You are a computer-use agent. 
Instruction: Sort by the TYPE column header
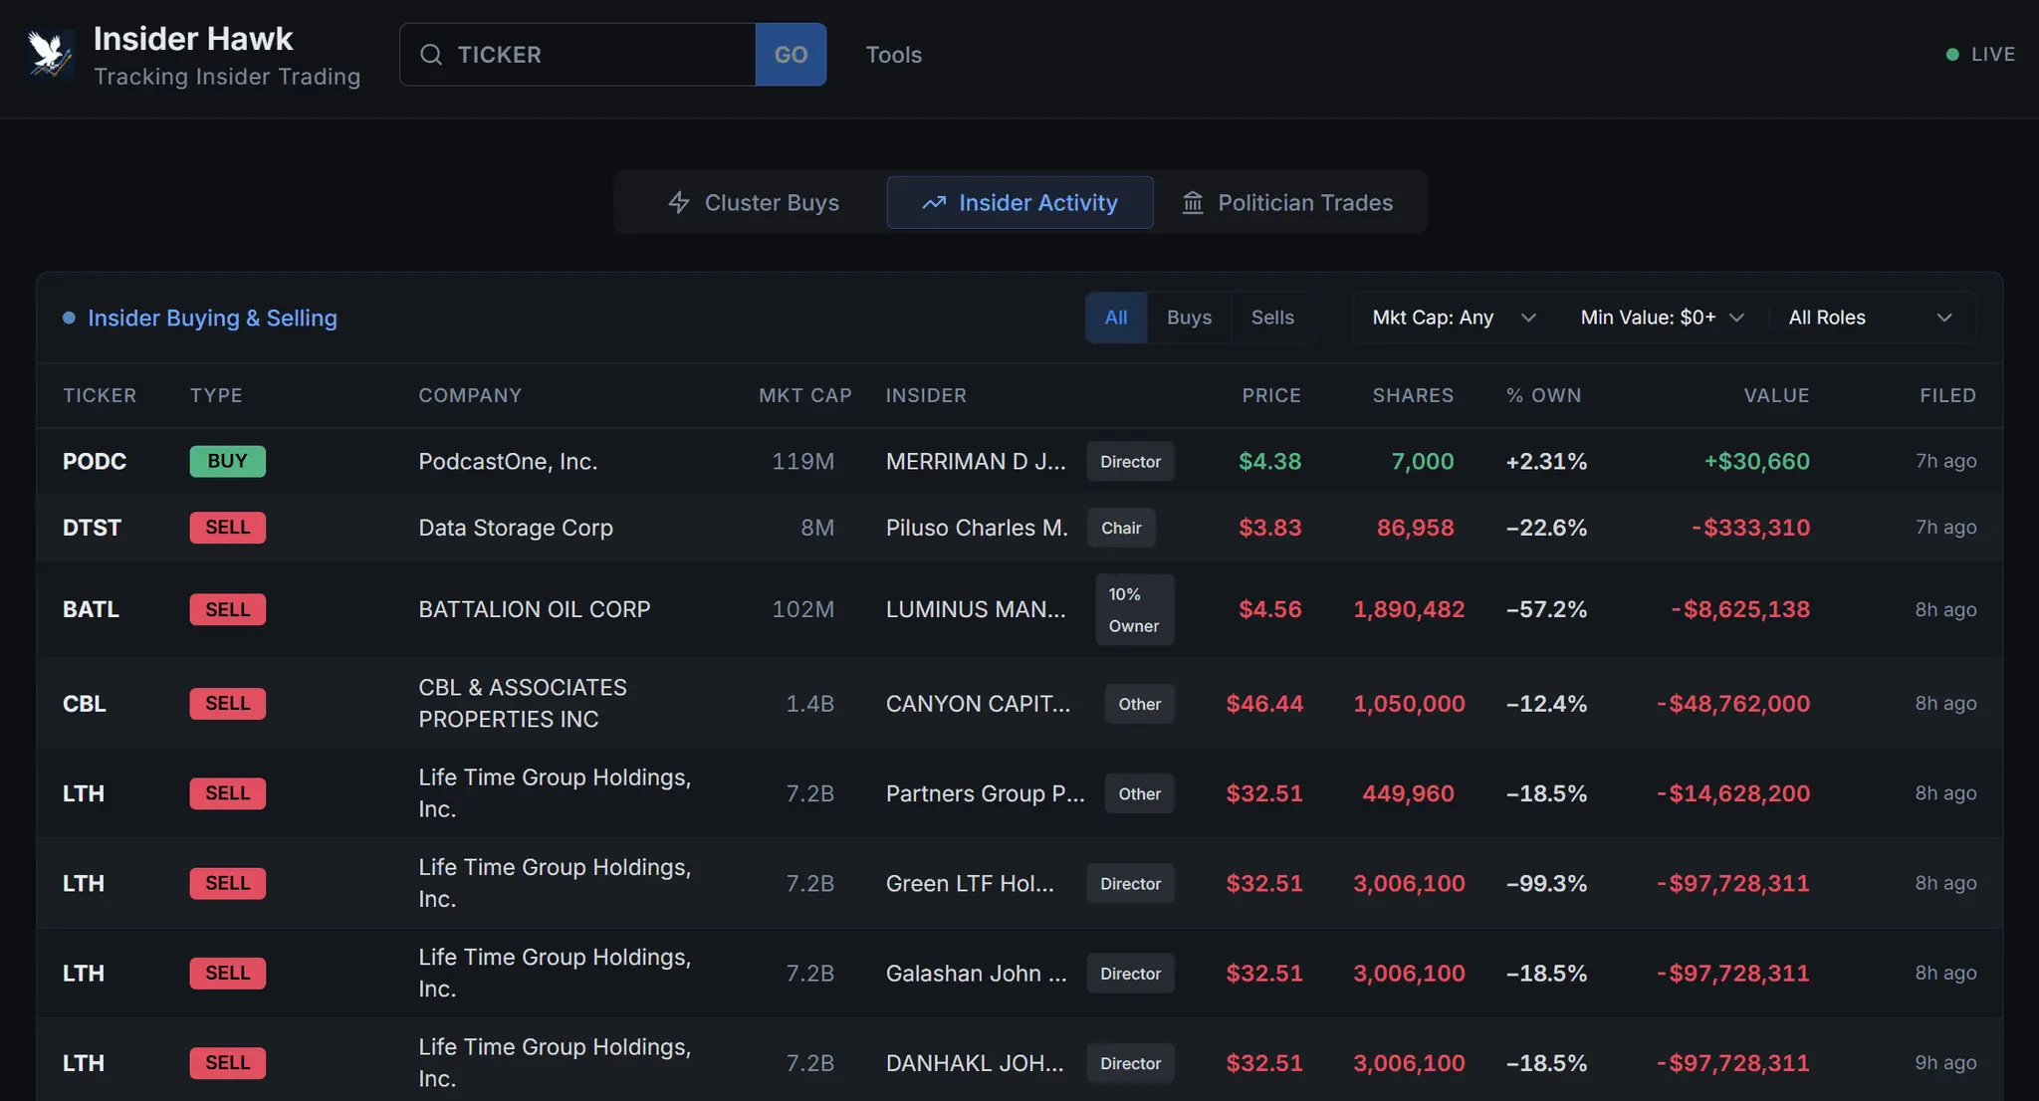pyautogui.click(x=216, y=395)
